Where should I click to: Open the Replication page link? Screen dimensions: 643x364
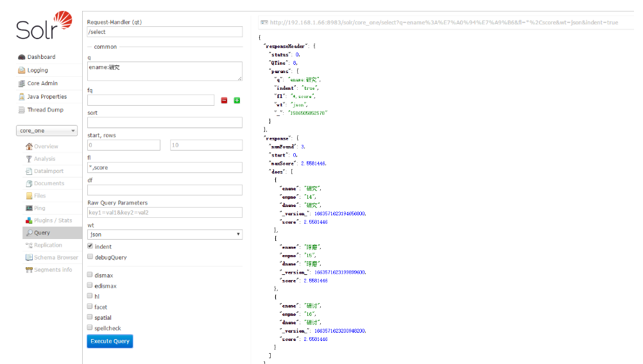click(x=48, y=245)
